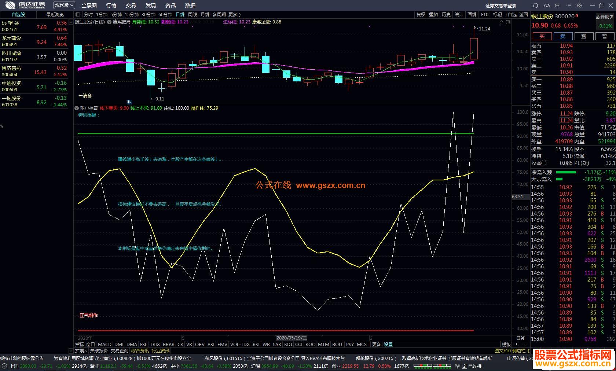Click the minus zoom-out button near 模板
The width and height of the screenshot is (616, 371).
[525, 344]
